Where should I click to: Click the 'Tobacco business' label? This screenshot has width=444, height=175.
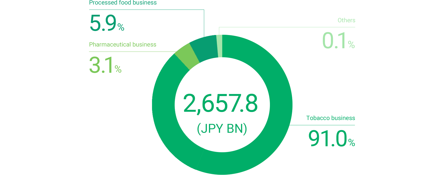point(331,118)
